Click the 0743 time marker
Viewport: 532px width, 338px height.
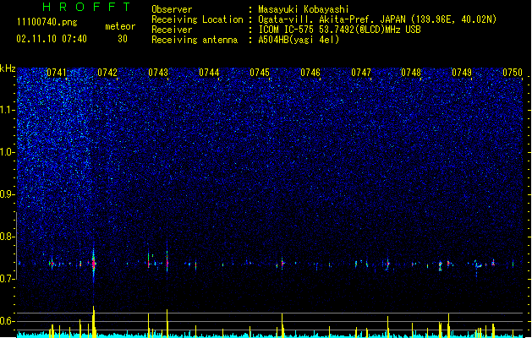pyautogui.click(x=158, y=73)
